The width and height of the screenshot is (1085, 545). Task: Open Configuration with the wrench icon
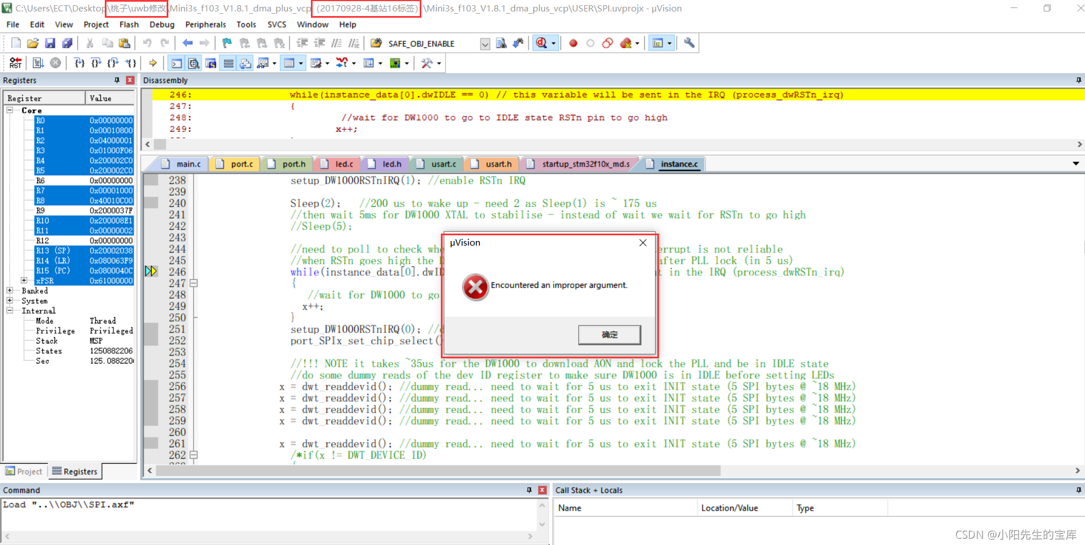click(689, 43)
